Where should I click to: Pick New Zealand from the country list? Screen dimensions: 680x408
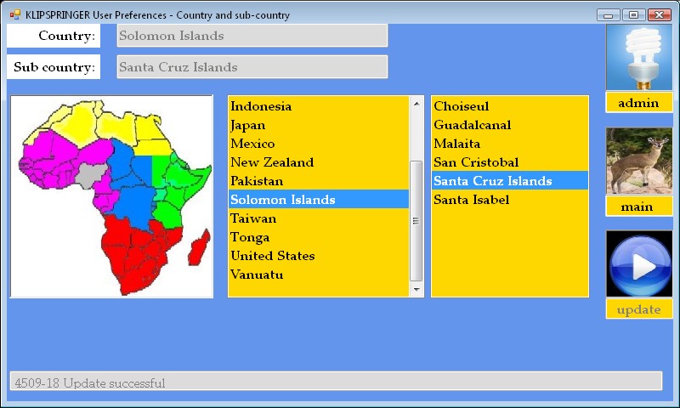coord(272,162)
